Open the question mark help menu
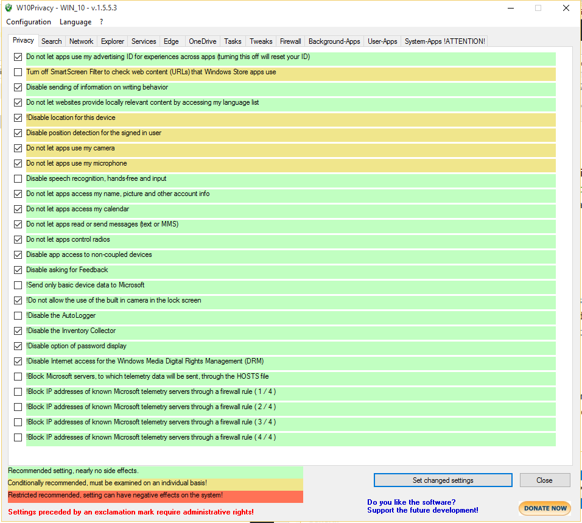The image size is (582, 523). click(x=102, y=22)
